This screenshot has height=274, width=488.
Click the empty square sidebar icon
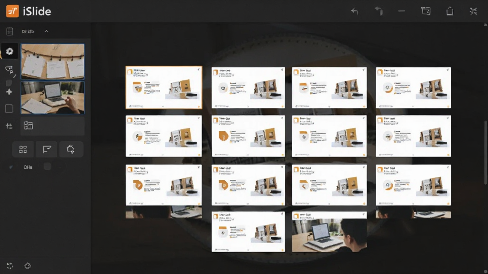pos(10,108)
